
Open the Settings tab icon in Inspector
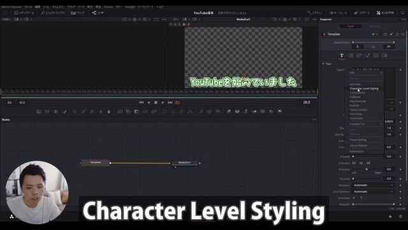(384, 56)
